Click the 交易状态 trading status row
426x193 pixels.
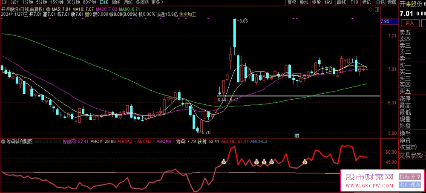tap(412, 156)
